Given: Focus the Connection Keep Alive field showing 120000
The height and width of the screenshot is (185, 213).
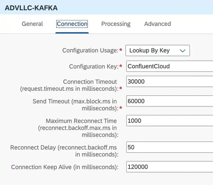Looking at the screenshot, I should click(169, 167).
